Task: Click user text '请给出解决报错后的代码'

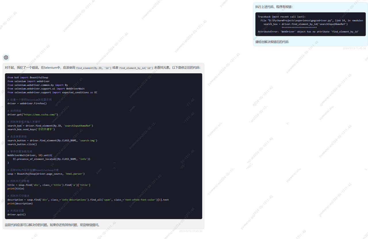Action: coord(272,42)
